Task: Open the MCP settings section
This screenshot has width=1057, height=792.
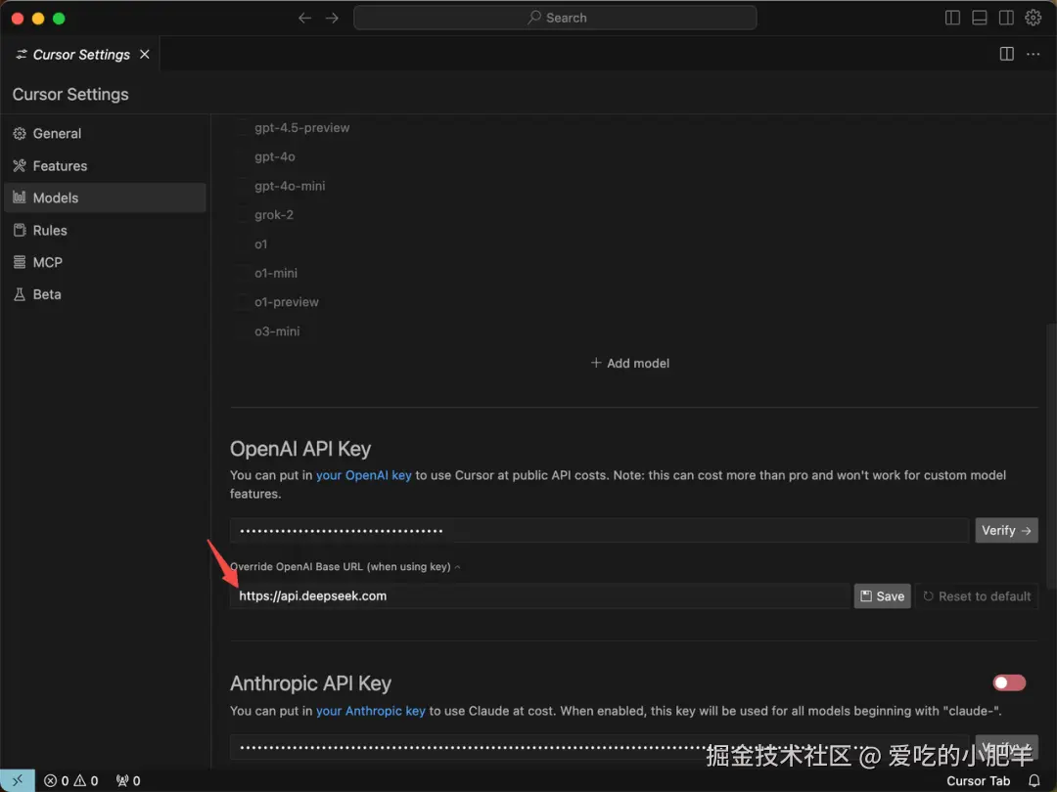Action: pyautogui.click(x=105, y=262)
